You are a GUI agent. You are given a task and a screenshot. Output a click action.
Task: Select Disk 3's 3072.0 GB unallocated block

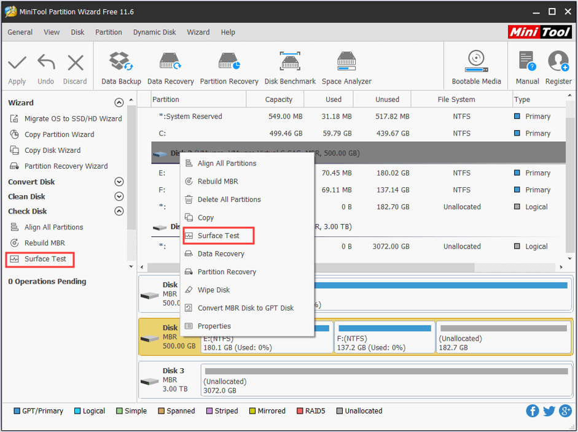pyautogui.click(x=386, y=380)
